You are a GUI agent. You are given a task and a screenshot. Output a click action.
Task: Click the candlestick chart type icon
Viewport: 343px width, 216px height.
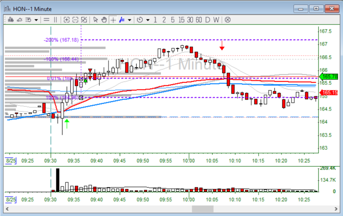10,20
